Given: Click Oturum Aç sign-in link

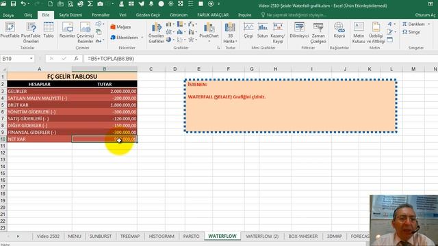Looking at the screenshot, I should click(x=425, y=15).
